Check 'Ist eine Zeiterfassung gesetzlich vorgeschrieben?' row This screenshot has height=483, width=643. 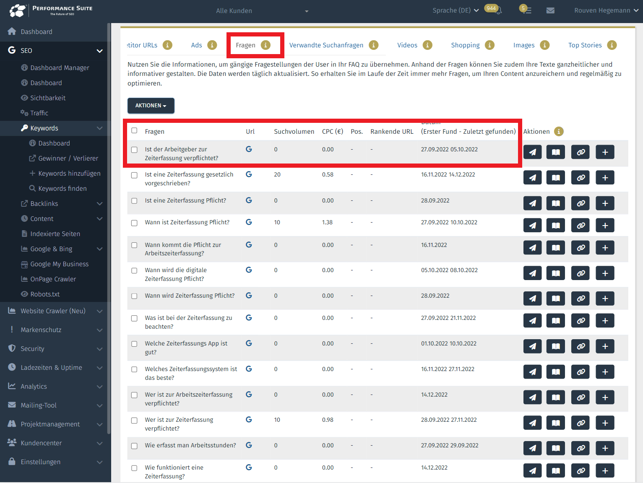coord(134,175)
